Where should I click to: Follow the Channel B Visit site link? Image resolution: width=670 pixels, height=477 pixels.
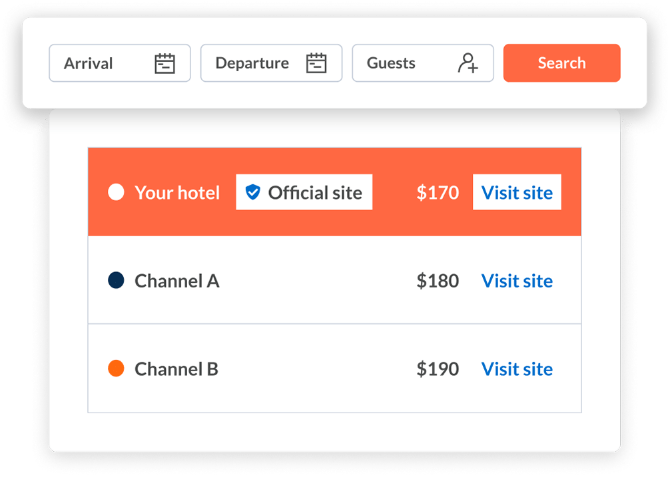coord(517,369)
